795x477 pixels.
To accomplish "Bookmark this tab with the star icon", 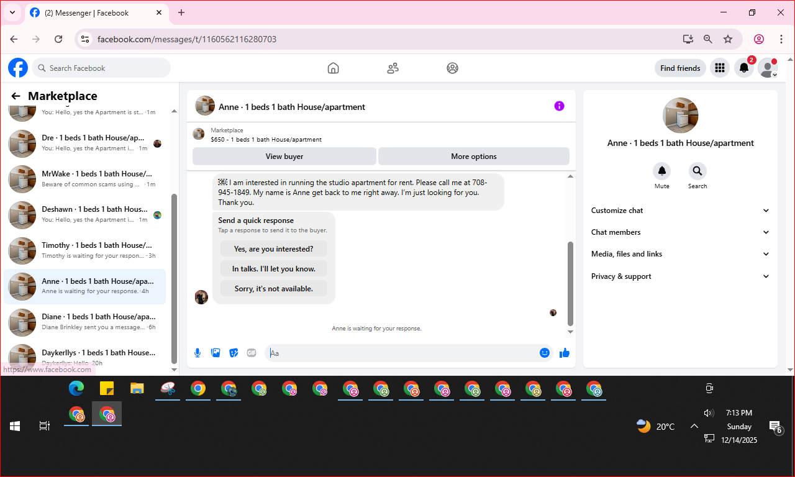I will pyautogui.click(x=728, y=39).
